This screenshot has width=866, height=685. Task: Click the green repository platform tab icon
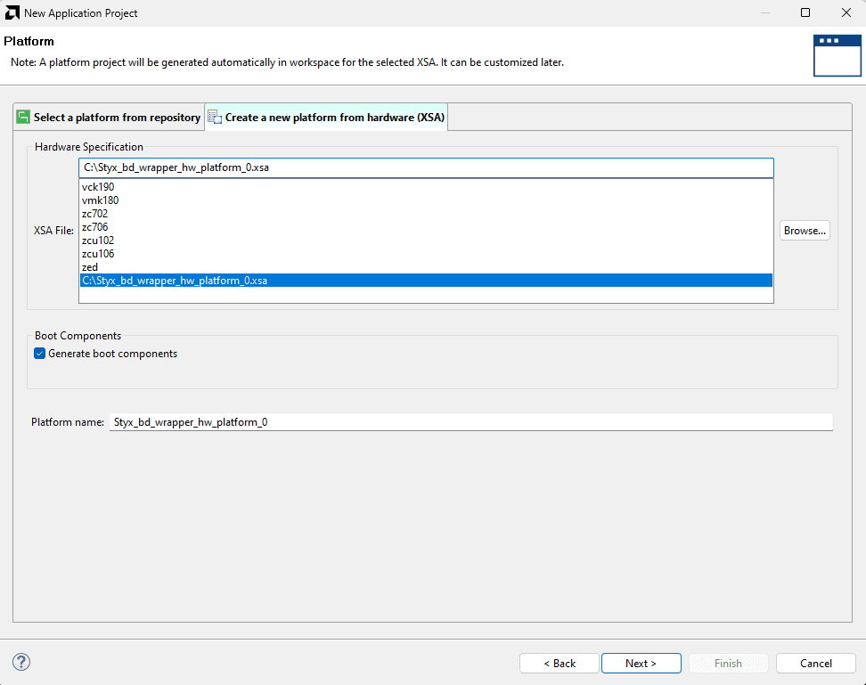23,117
